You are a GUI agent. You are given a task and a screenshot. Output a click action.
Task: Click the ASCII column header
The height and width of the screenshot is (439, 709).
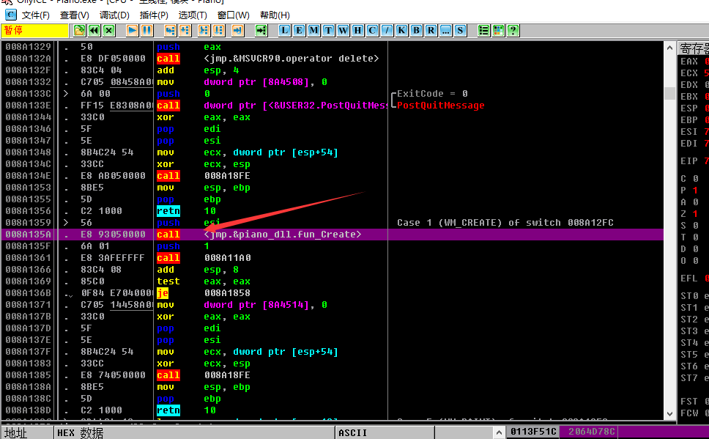coord(385,432)
